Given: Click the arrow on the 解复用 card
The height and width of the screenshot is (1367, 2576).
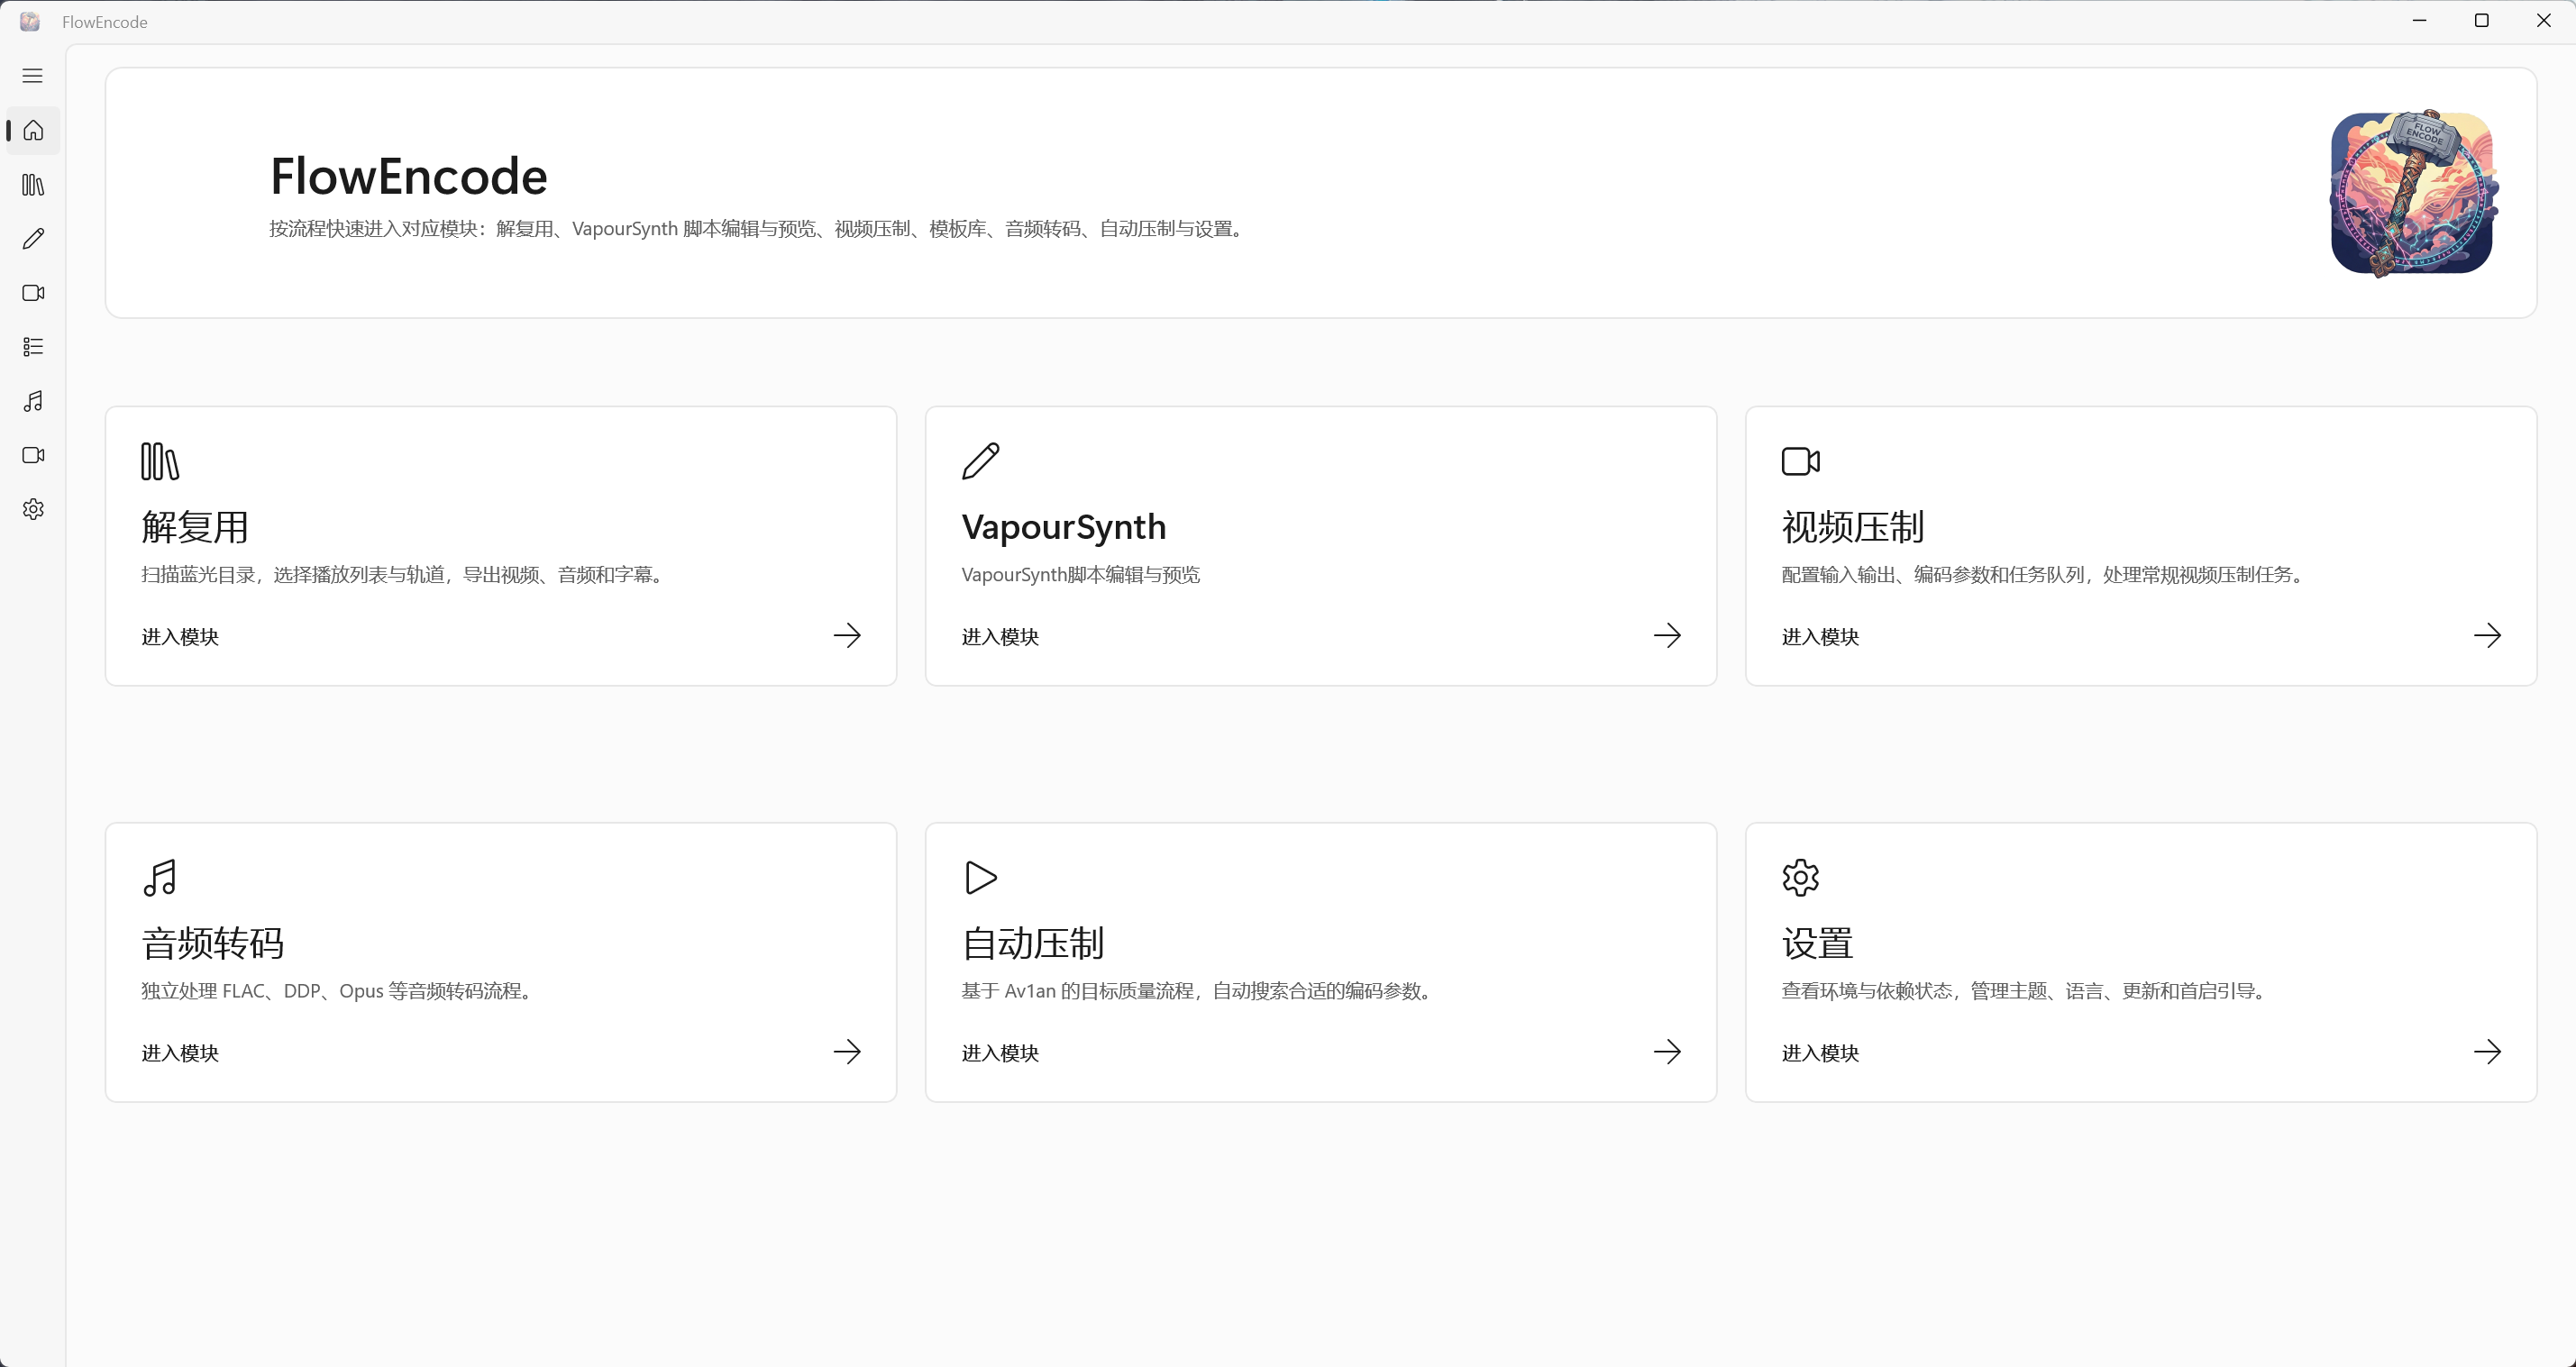Looking at the screenshot, I should click(847, 636).
